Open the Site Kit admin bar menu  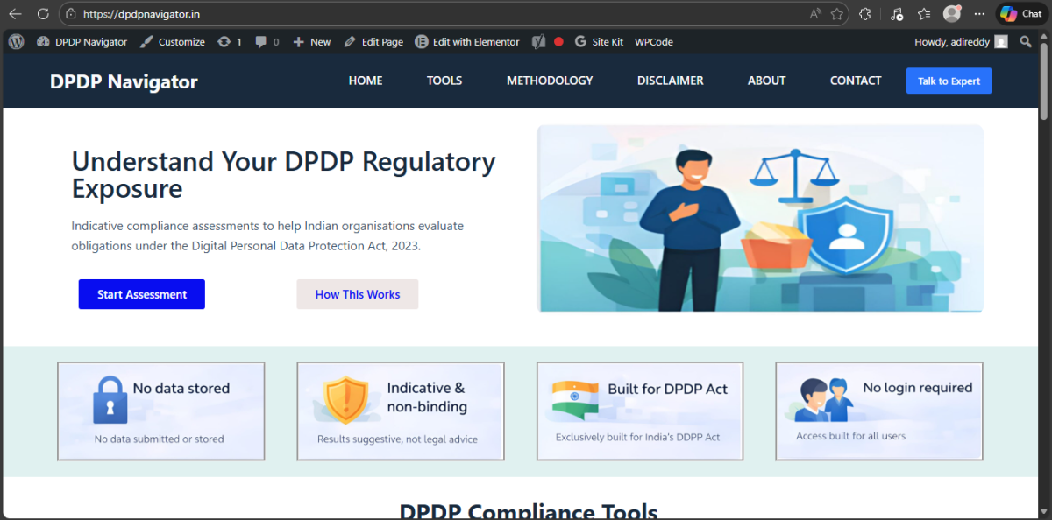599,41
